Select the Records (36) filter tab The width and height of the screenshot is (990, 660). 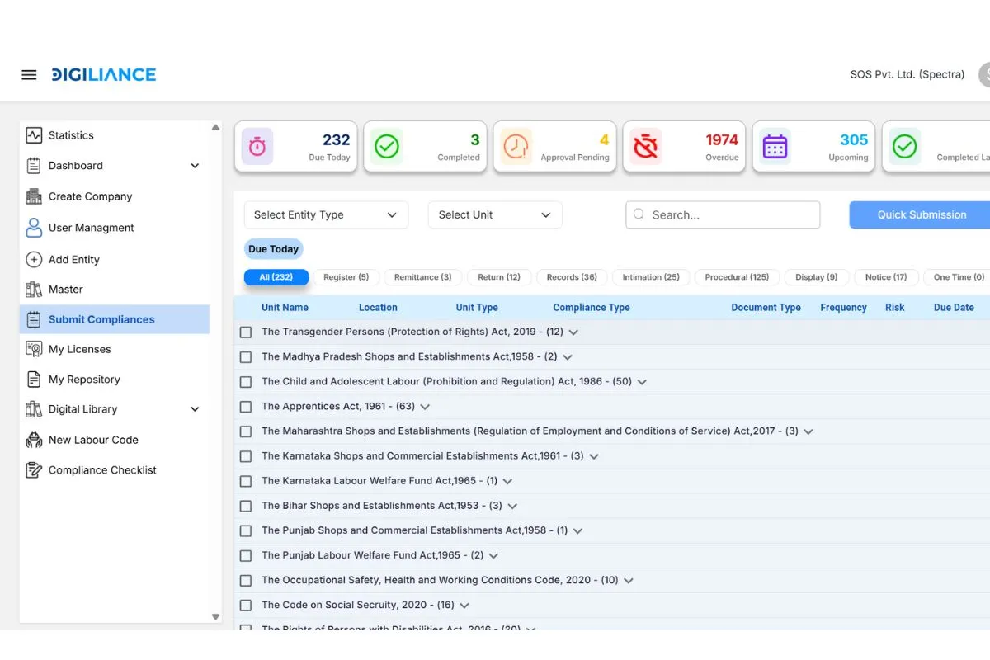pos(572,277)
